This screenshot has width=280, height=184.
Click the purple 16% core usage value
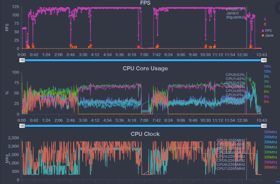(x=267, y=66)
